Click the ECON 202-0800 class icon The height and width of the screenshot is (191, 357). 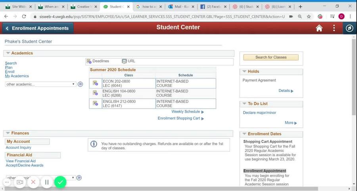click(x=95, y=83)
